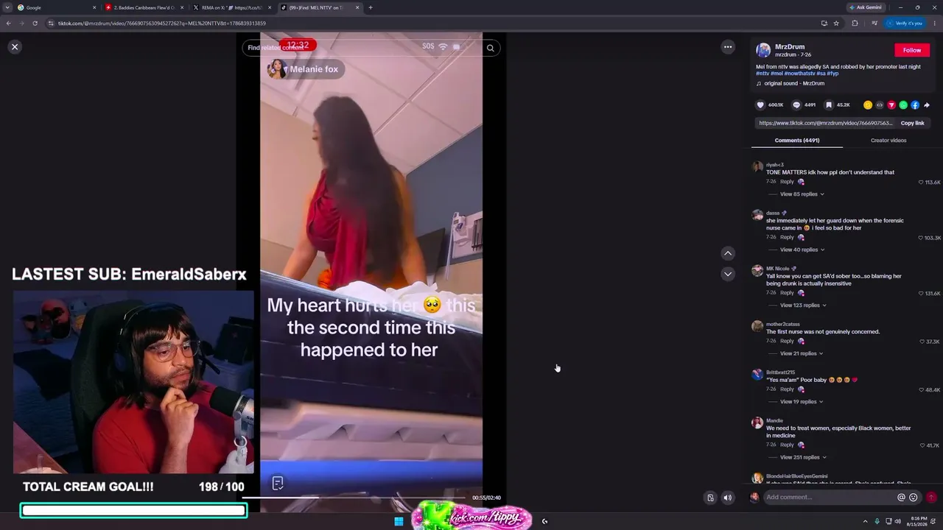
Task: Click the yellow repost icon
Action: coord(868,105)
